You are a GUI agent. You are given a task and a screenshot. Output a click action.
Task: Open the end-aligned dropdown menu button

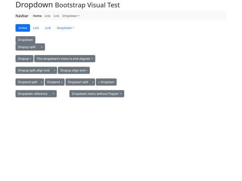[65, 59]
